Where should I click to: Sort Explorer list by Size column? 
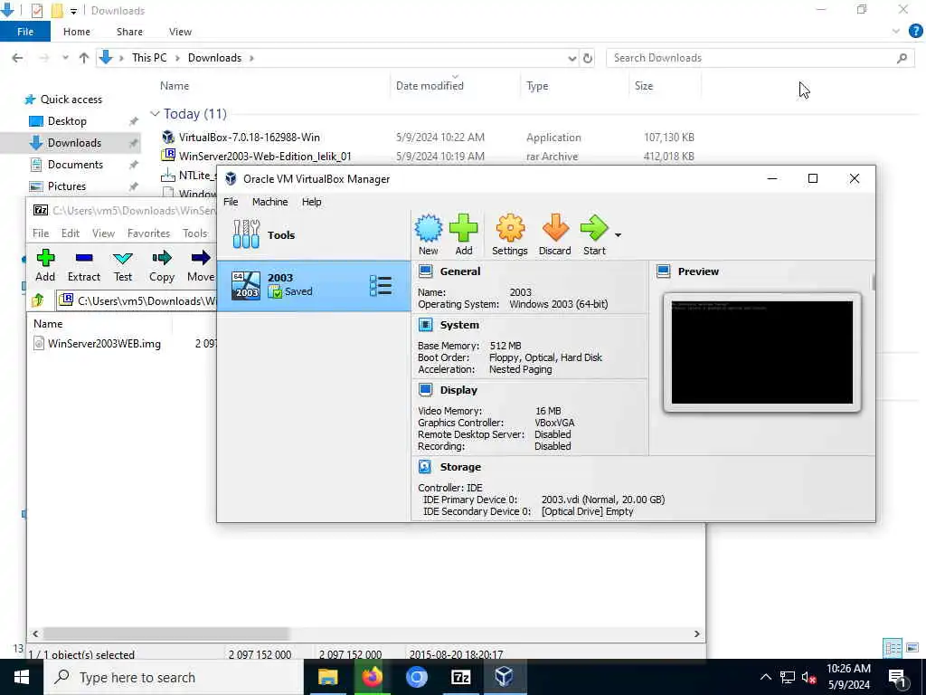[644, 86]
